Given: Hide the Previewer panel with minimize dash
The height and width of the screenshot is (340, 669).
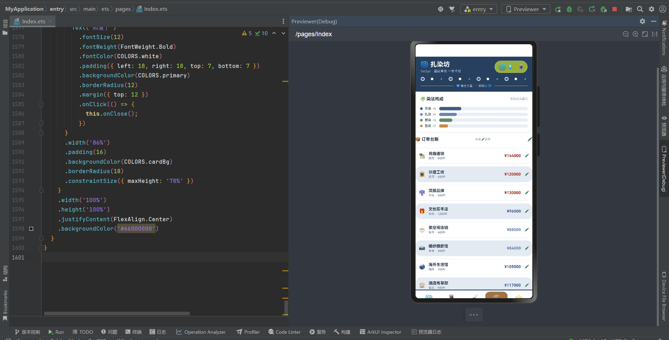Looking at the screenshot, I should 654,21.
